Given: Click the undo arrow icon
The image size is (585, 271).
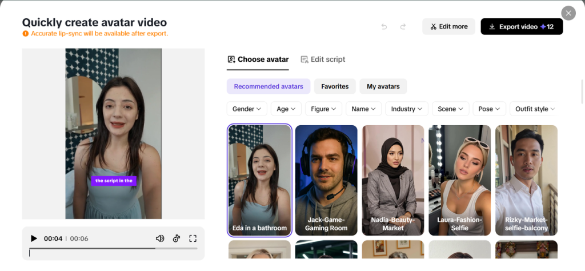Looking at the screenshot, I should click(384, 27).
